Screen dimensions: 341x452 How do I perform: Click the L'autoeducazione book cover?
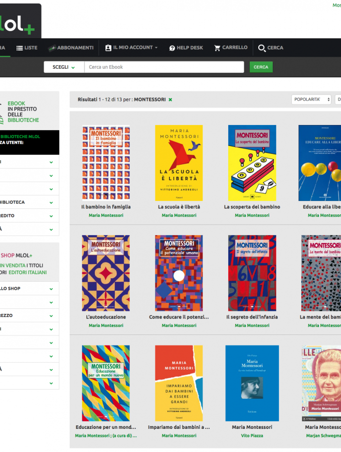tap(106, 273)
